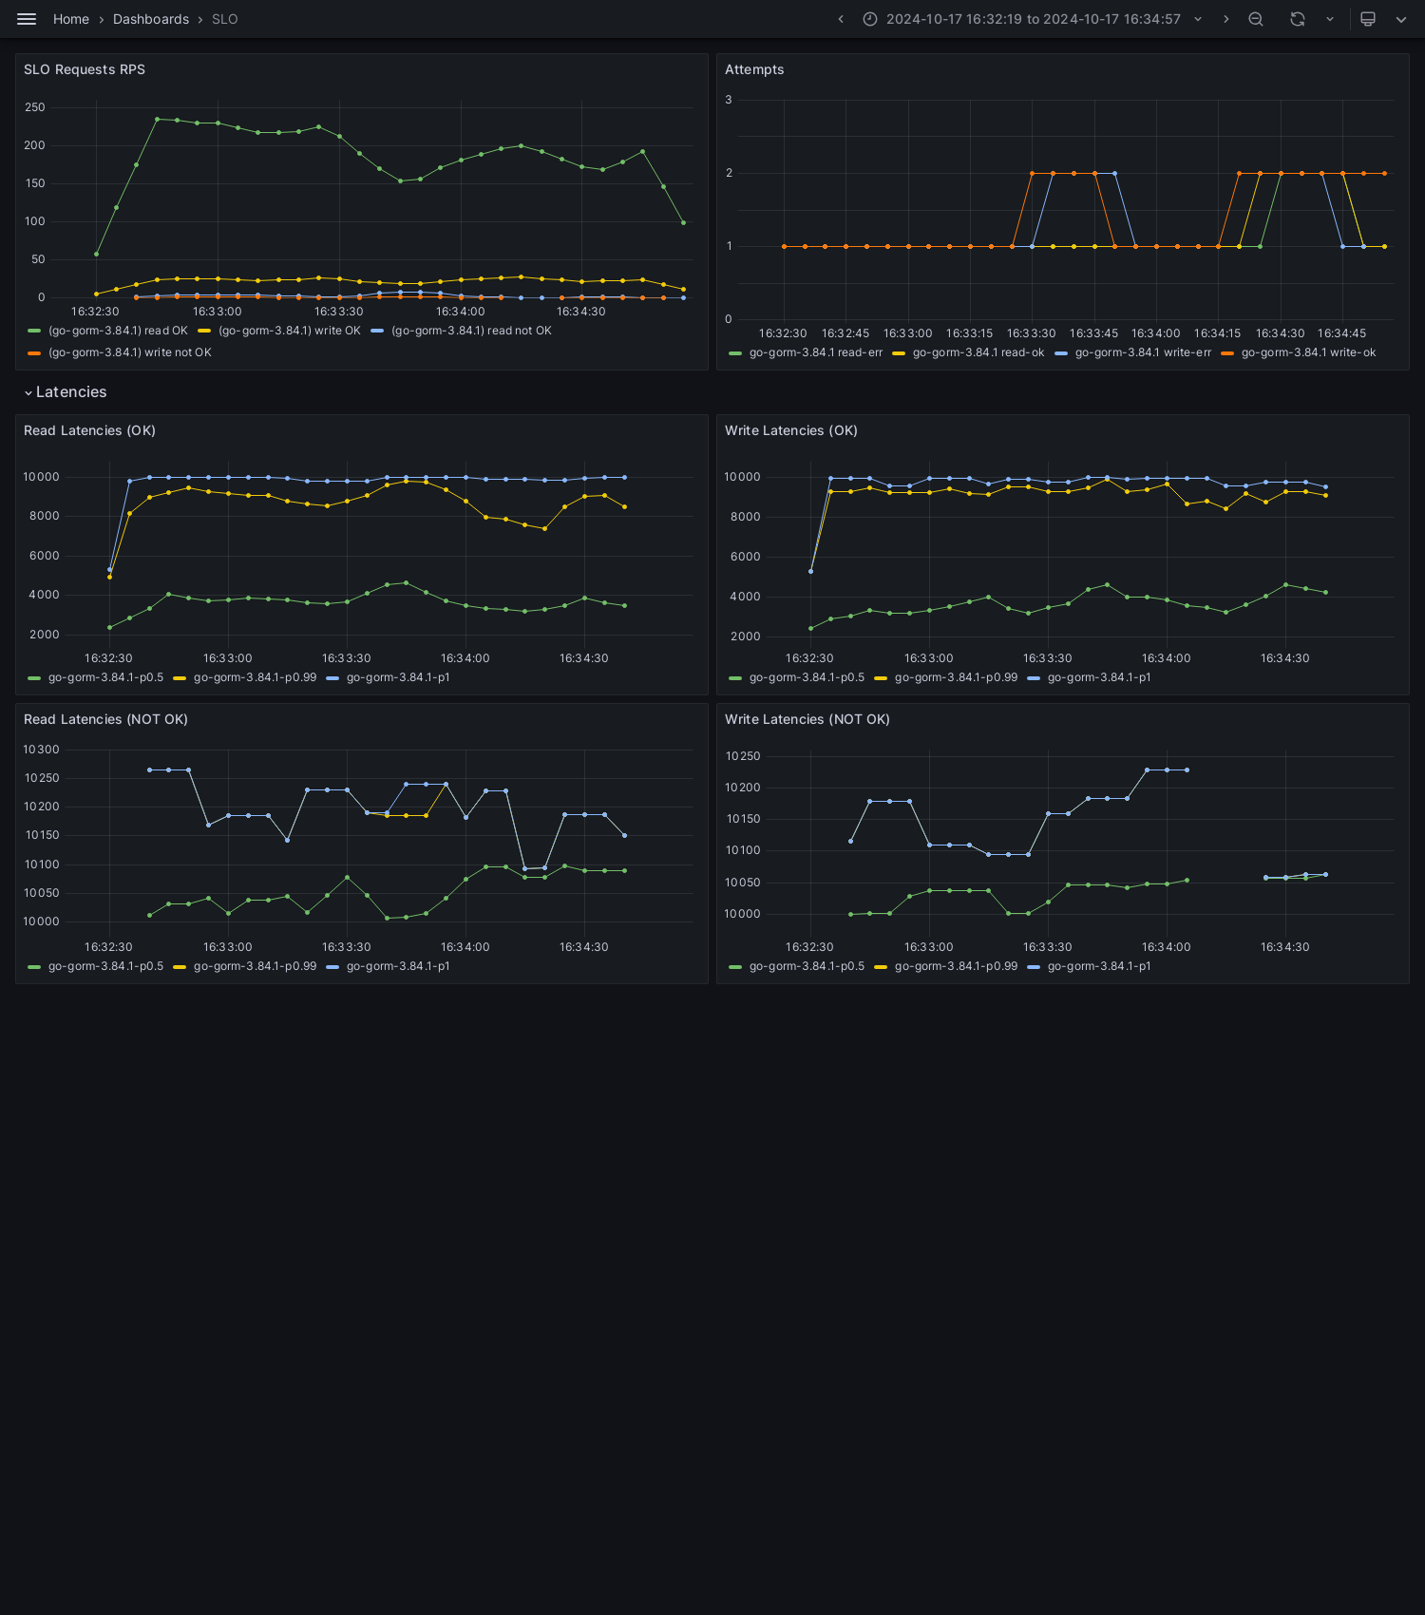
Task: Click green read OK color swatch in RPS legend
Action: pyautogui.click(x=34, y=331)
